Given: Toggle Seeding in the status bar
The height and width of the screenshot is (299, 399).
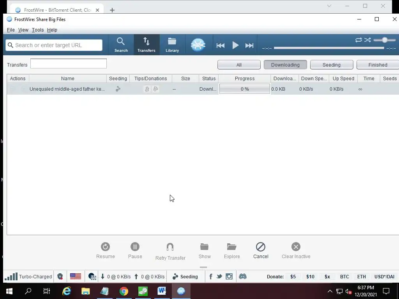Looking at the screenshot, I should click(x=185, y=277).
